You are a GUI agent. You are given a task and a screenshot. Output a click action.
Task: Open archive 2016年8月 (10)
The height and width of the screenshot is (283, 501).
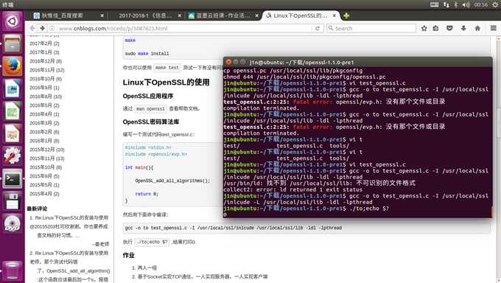coord(46,97)
